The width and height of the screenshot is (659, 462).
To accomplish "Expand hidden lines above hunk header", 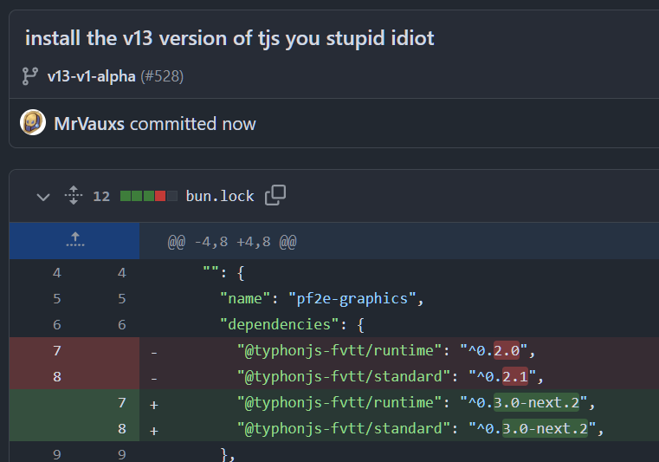I will 74,240.
